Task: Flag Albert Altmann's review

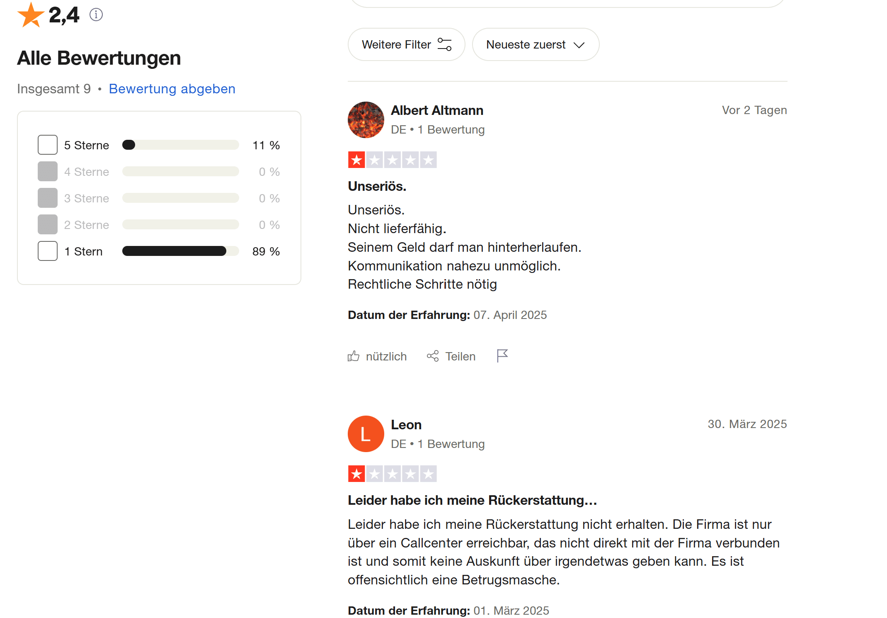Action: [502, 355]
